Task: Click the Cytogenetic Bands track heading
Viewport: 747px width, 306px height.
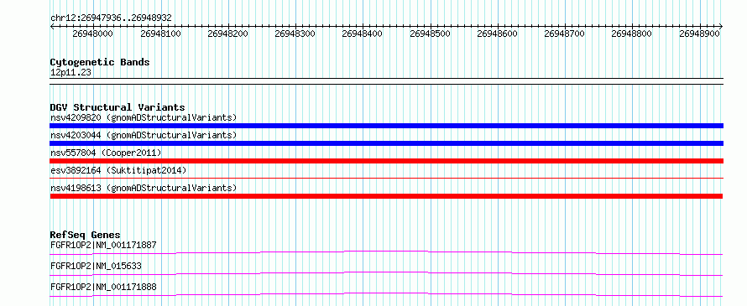Action: [x=100, y=62]
